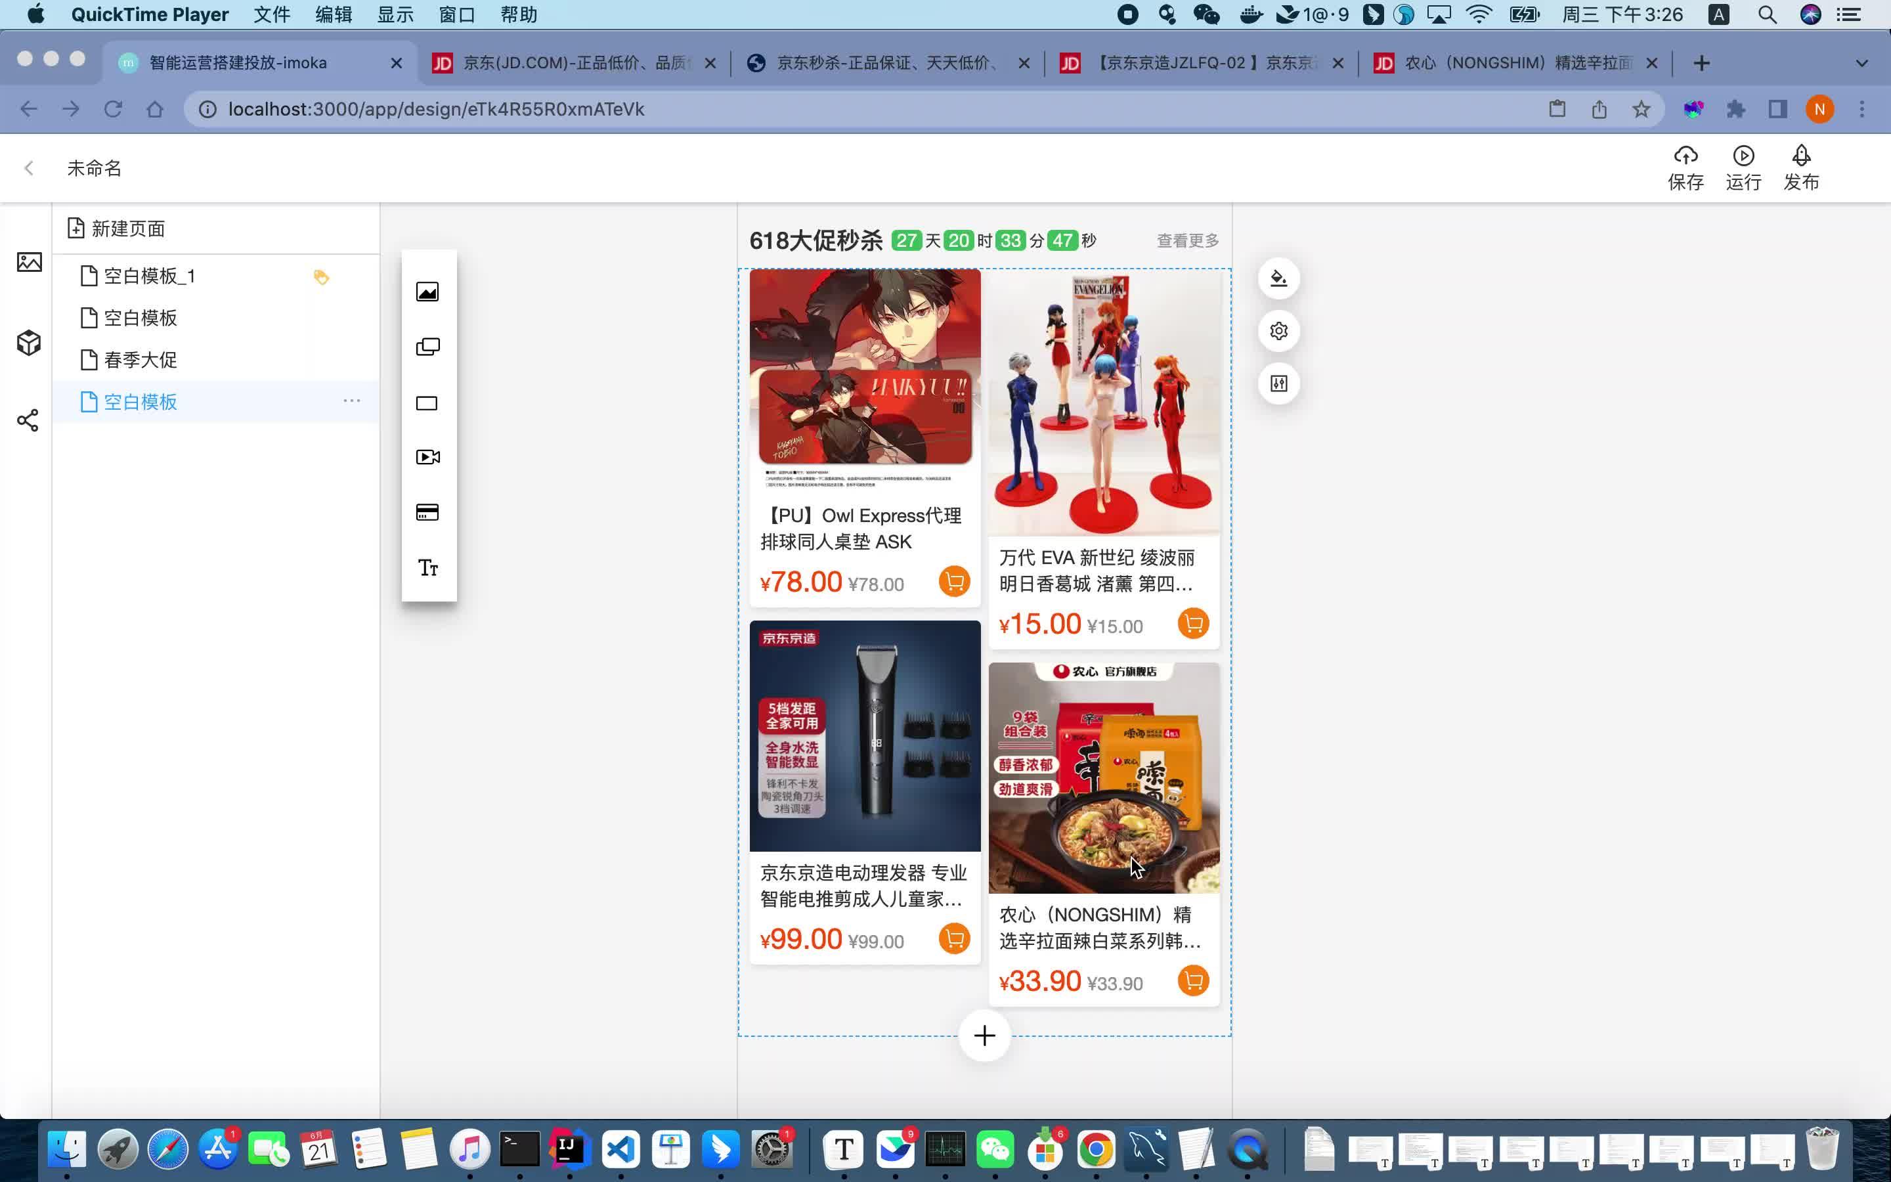Viewport: 1891px width, 1182px height.
Task: Open the share page icon in address bar
Action: [1599, 110]
